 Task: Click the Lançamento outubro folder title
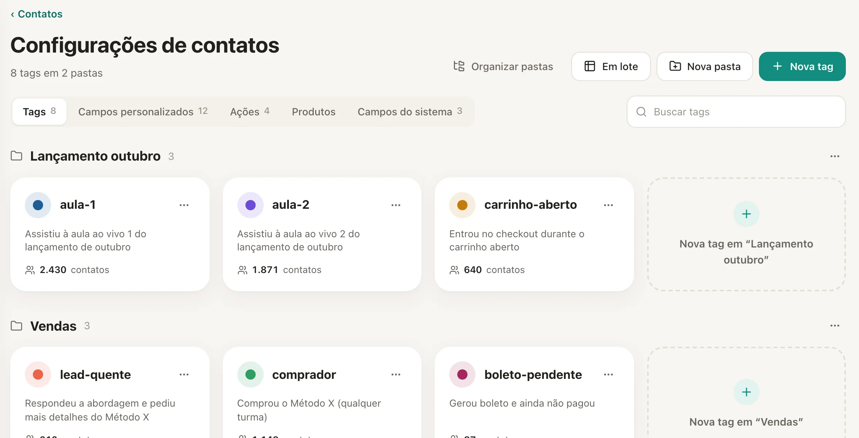tap(95, 156)
